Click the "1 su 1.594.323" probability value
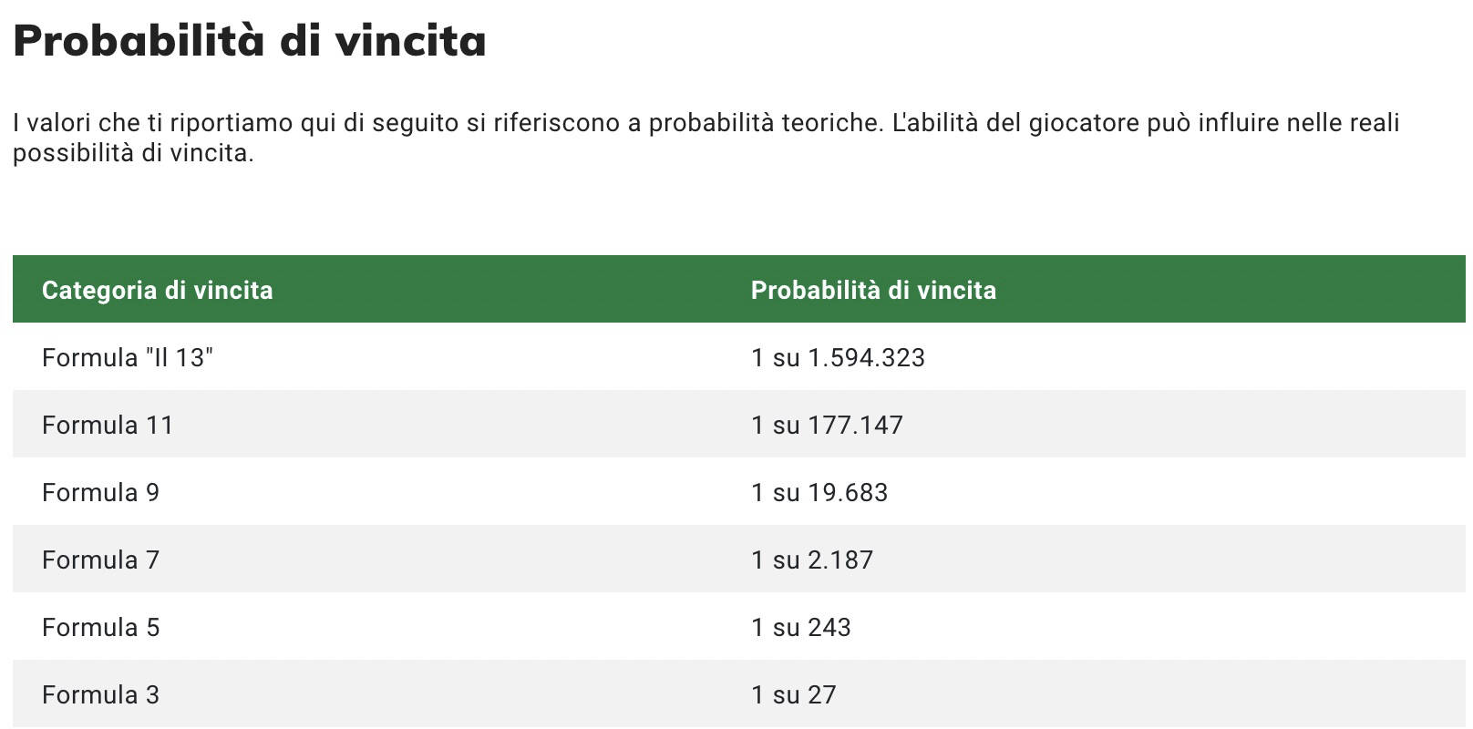The width and height of the screenshot is (1473, 729). point(838,357)
